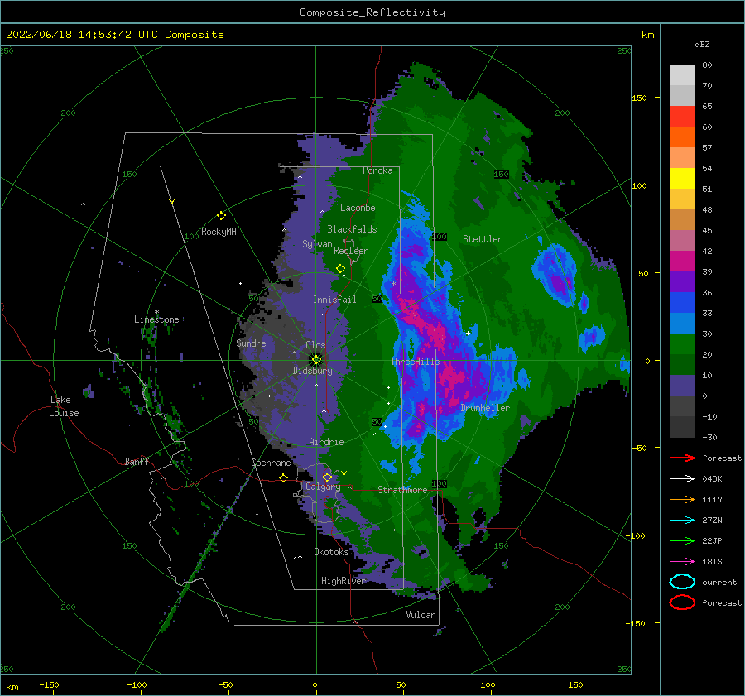Click the red forecast ellipse in the legend
745x696 pixels.
pos(682,602)
